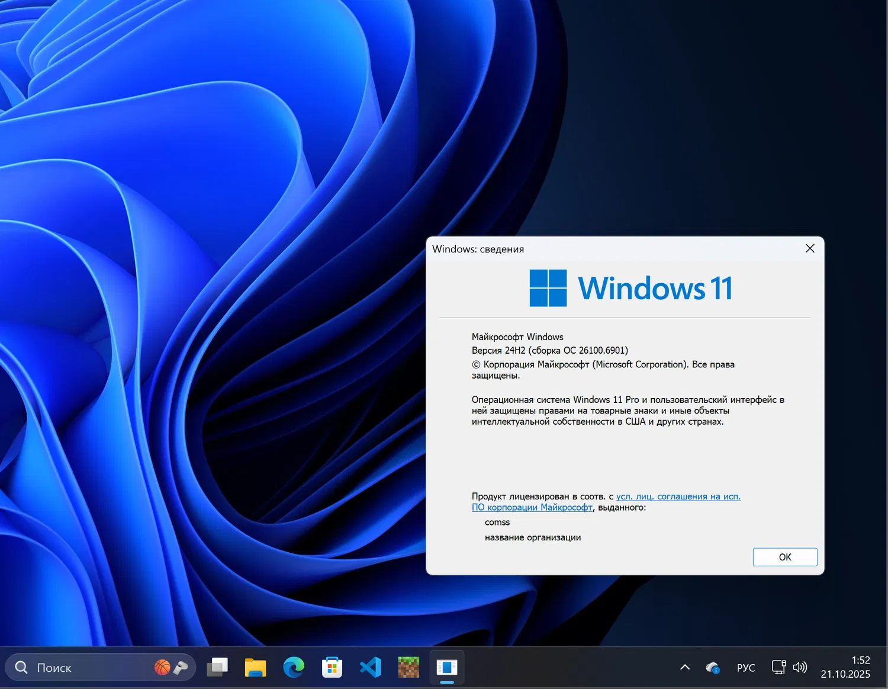Launch Visual Studio Code from taskbar
The image size is (888, 689).
(x=369, y=667)
